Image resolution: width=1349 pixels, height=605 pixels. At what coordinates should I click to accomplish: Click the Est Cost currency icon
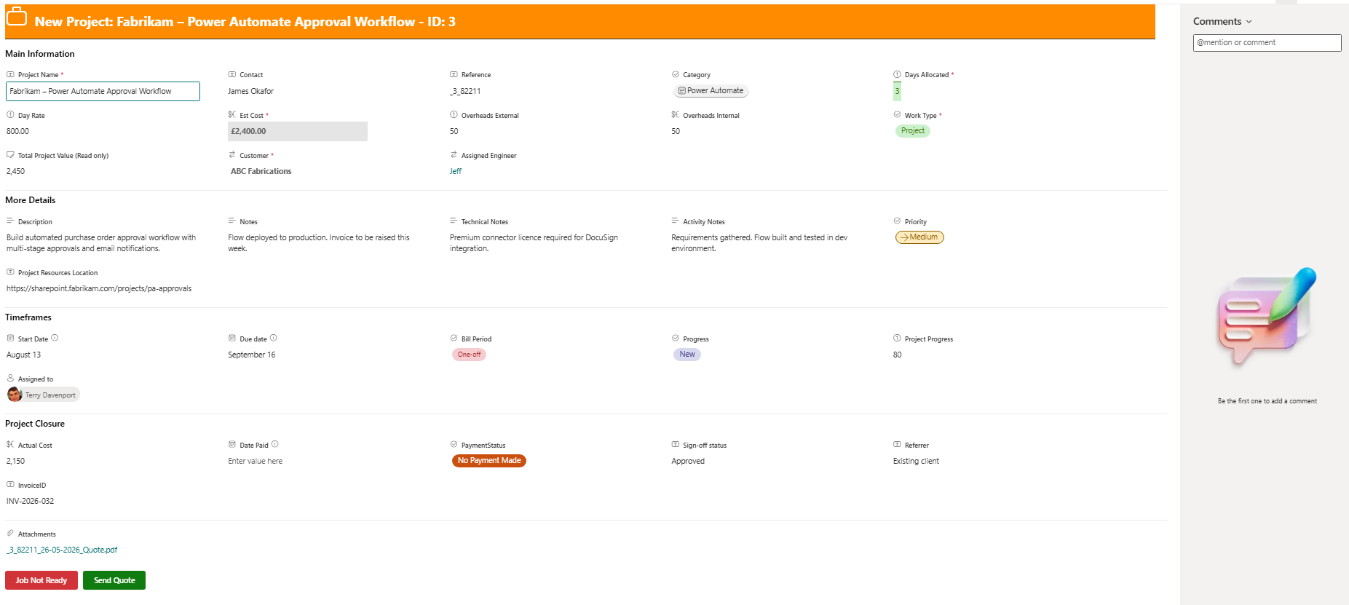(232, 114)
